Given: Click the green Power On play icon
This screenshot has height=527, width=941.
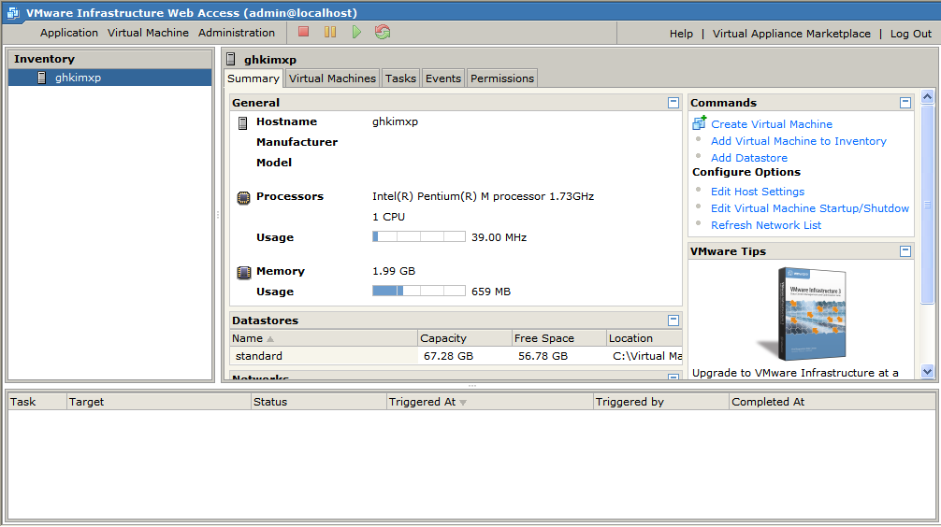Looking at the screenshot, I should coord(356,32).
